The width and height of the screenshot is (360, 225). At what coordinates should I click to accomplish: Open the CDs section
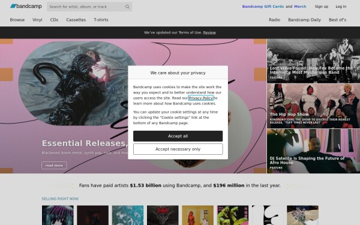[54, 20]
